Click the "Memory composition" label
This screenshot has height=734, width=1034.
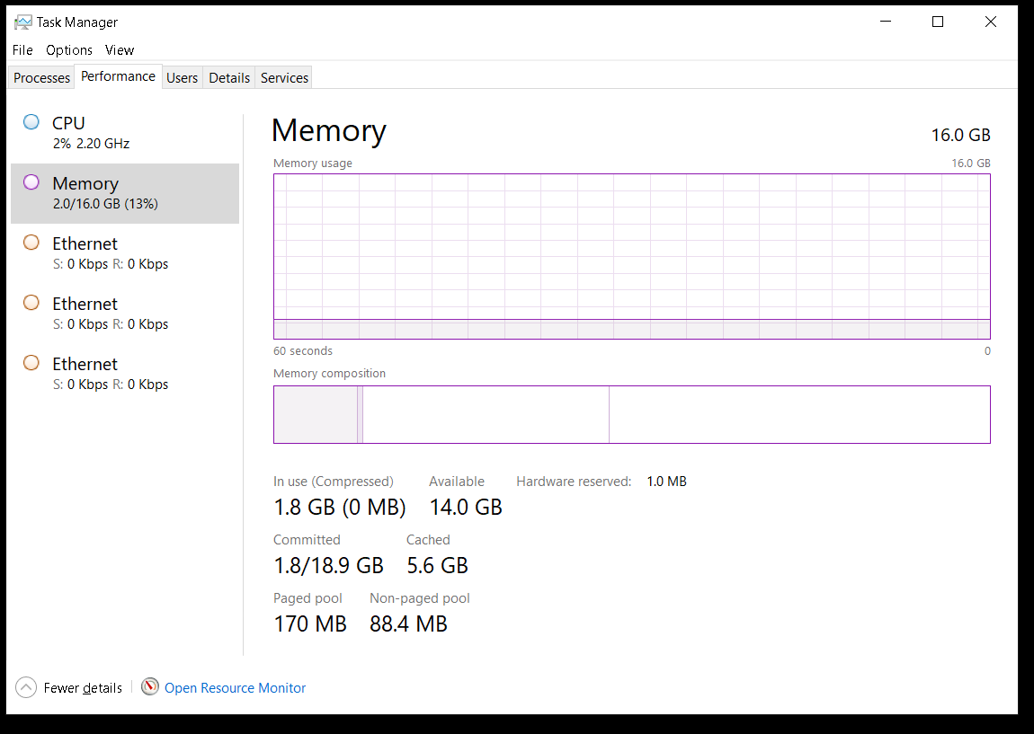click(x=330, y=374)
